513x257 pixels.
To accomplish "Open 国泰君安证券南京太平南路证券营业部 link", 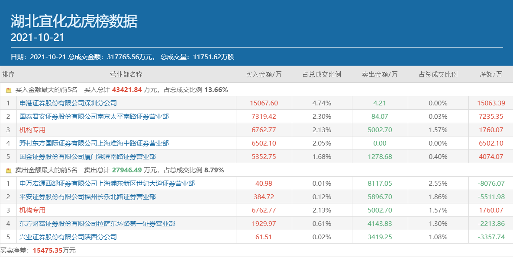I will click(94, 117).
